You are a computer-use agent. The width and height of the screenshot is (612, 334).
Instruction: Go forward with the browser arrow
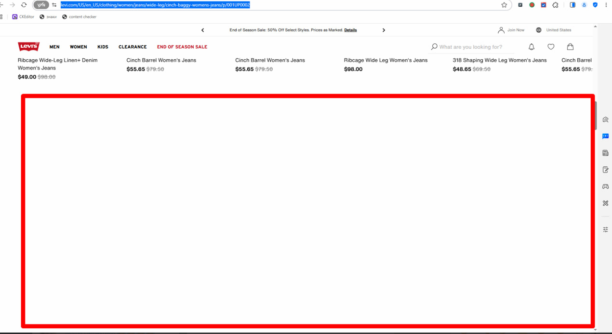[12, 5]
